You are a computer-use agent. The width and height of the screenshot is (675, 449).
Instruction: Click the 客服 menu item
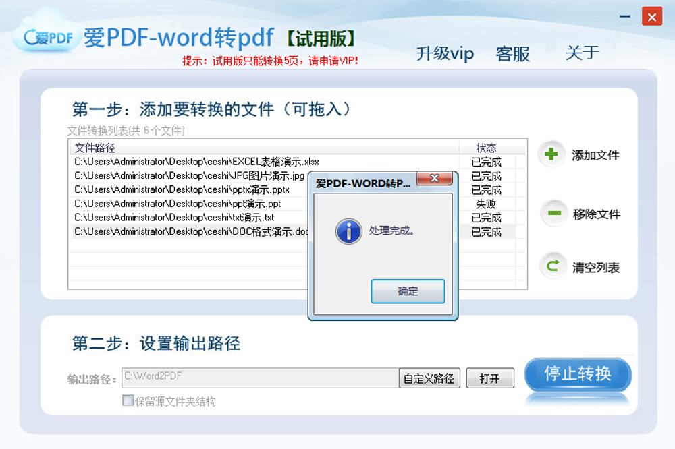513,55
